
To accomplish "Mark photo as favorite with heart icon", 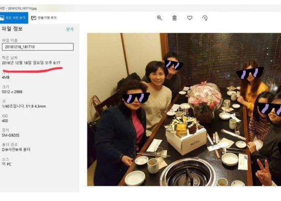I will [x=190, y=18].
